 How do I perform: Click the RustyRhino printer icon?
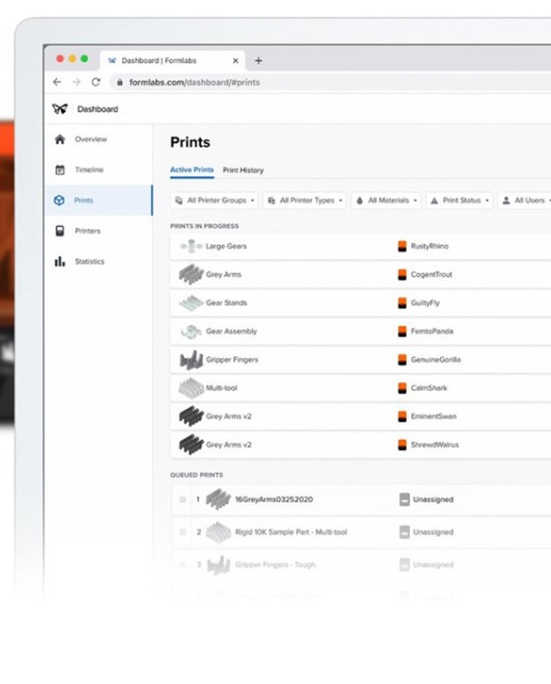tap(402, 246)
